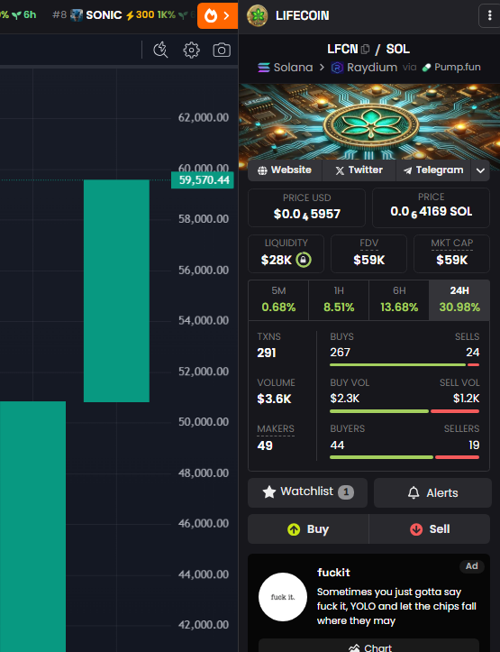Viewport: 500px width, 652px height.
Task: Open Alerts for this token
Action: pyautogui.click(x=432, y=492)
